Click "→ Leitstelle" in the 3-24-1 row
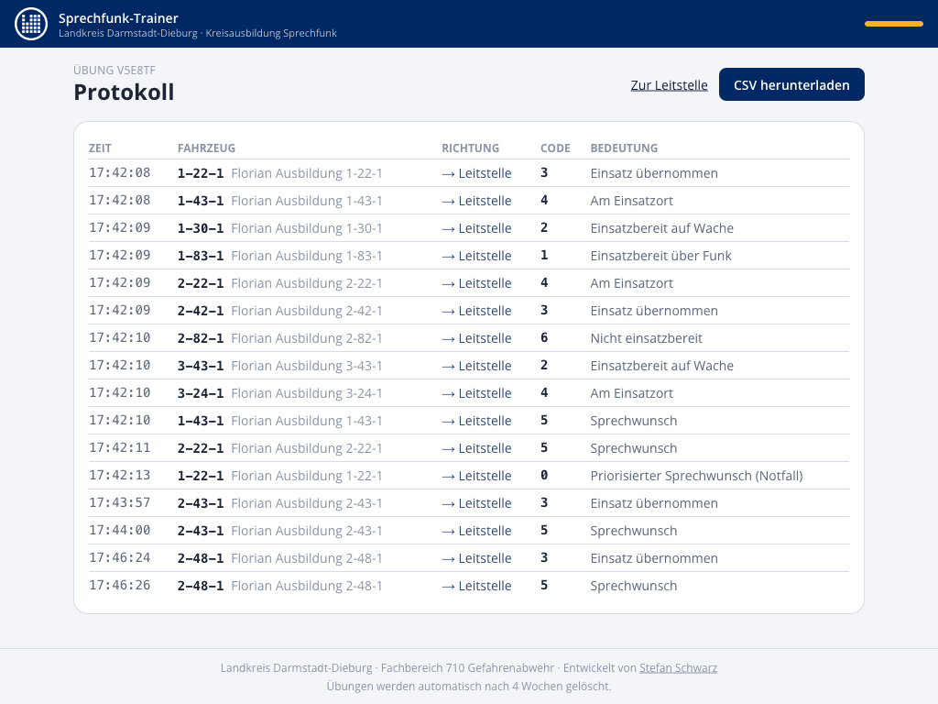938x704 pixels. point(476,393)
